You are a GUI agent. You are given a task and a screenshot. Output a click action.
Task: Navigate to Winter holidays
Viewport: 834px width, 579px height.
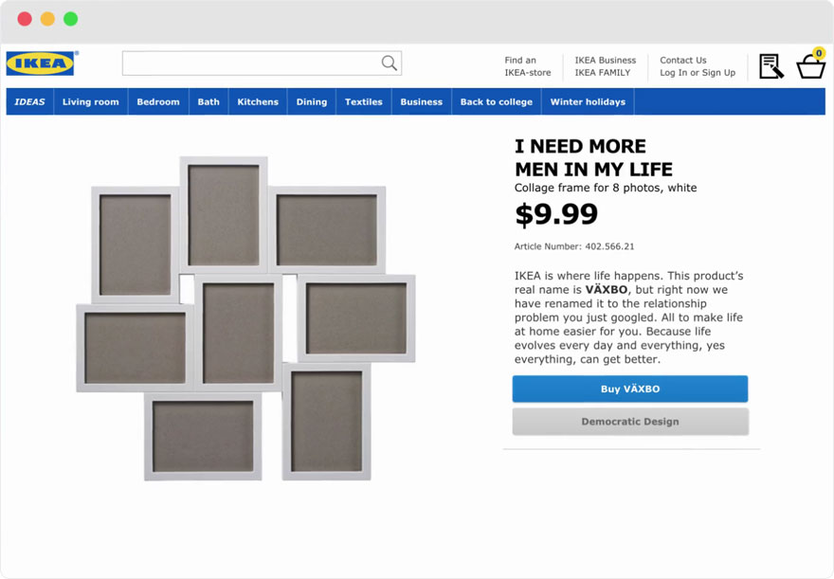click(x=588, y=102)
